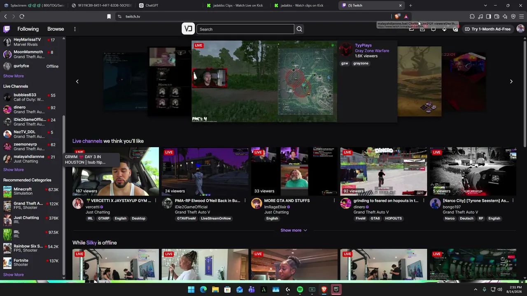Click the Minecraft category icon in sidebar

click(7, 192)
